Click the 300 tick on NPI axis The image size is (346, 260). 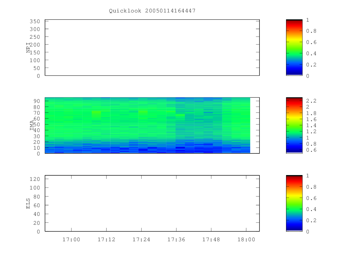35,29
